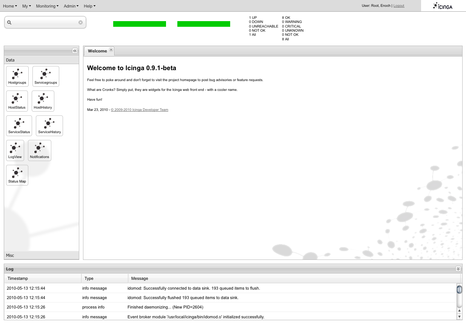Collapse the left cronk sidebar
Image resolution: width=466 pixels, height=327 pixels.
point(75,51)
